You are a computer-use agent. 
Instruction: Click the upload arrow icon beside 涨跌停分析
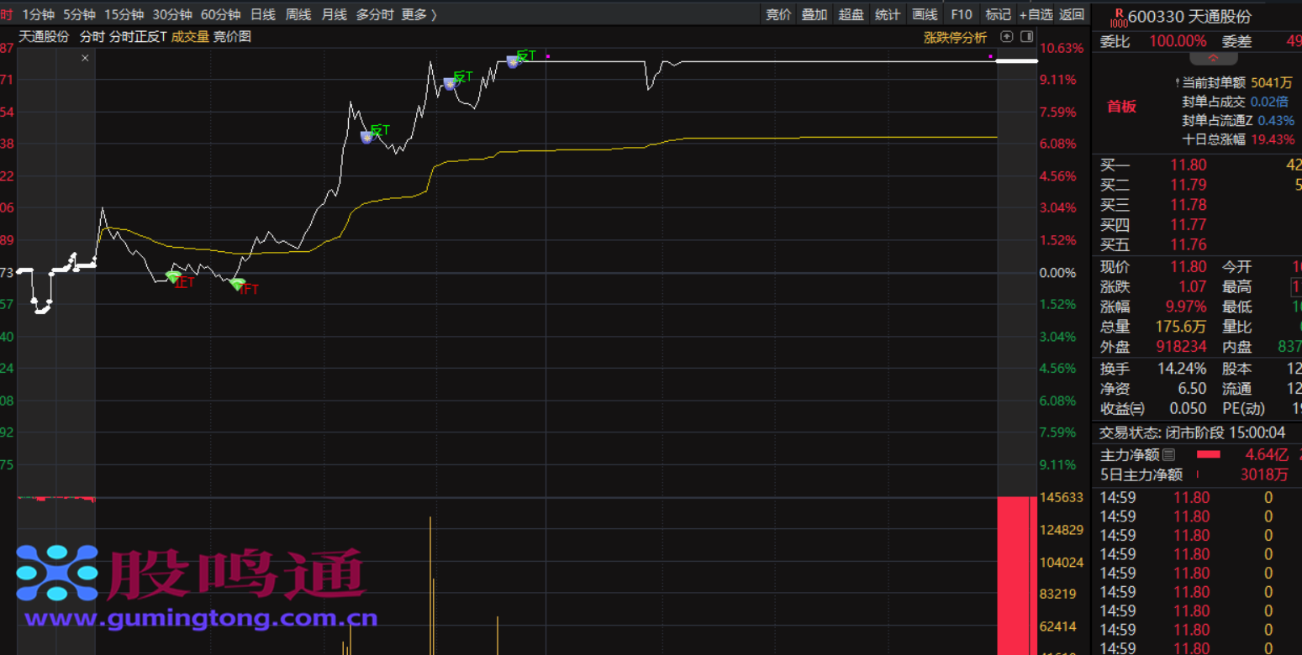[1006, 37]
